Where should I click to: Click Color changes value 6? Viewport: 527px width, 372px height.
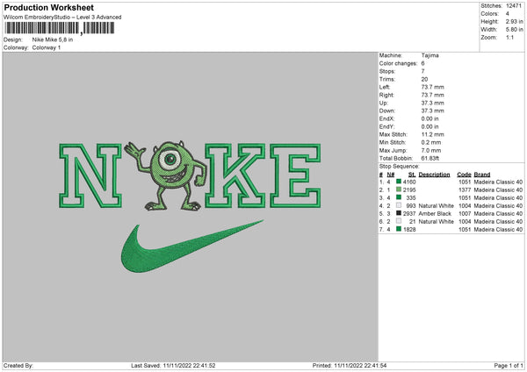tap(422, 63)
